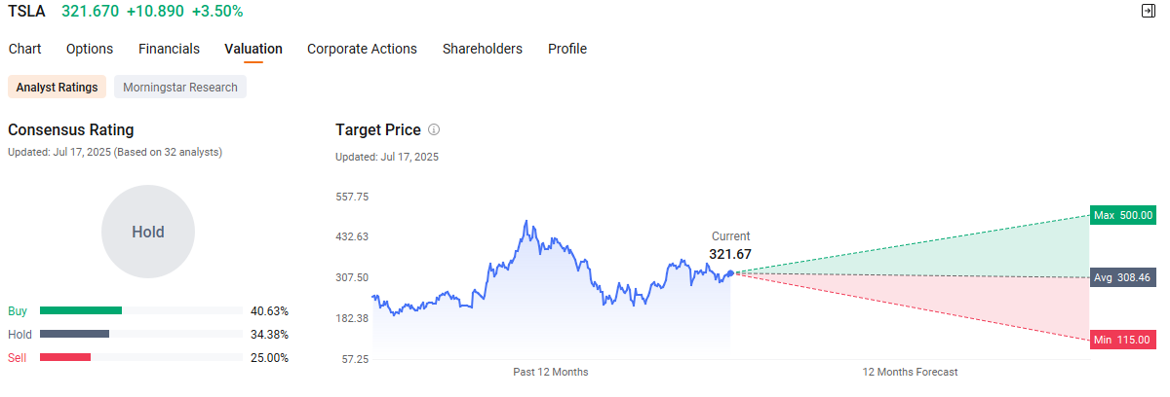Select the Valuation tab

(x=253, y=49)
